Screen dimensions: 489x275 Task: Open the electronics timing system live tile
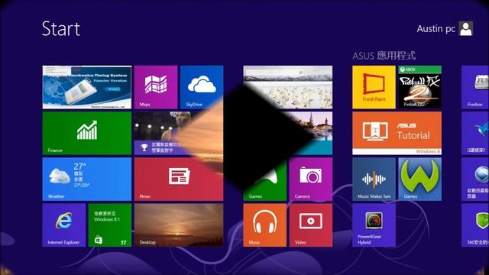tap(86, 87)
